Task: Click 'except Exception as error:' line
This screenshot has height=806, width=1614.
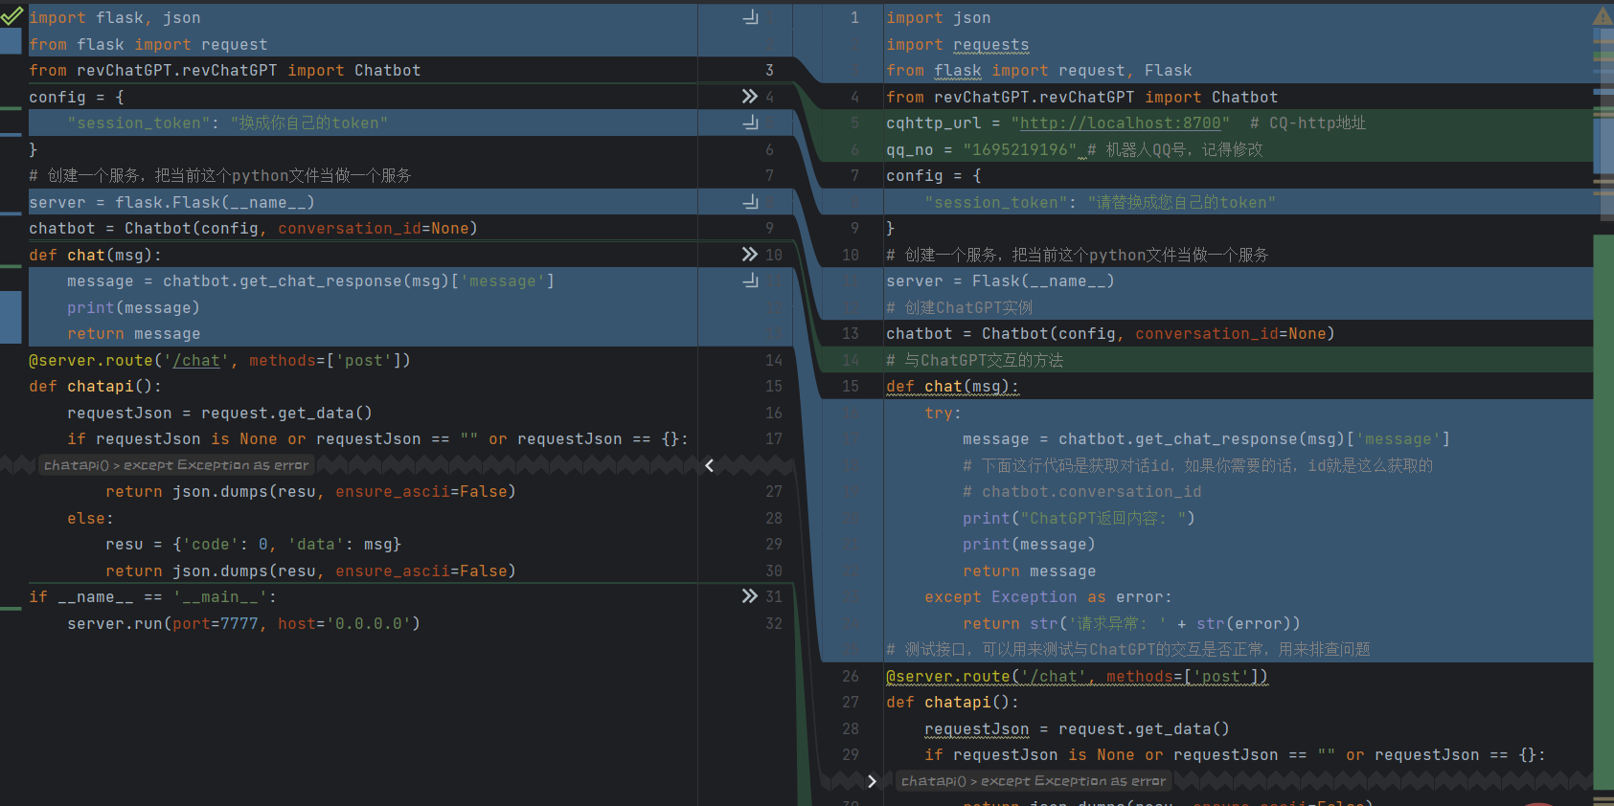Action: pyautogui.click(x=1049, y=596)
